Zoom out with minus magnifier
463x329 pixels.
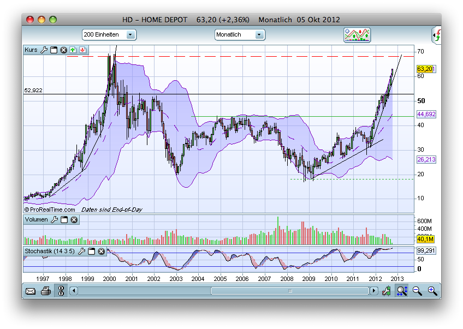417,291
